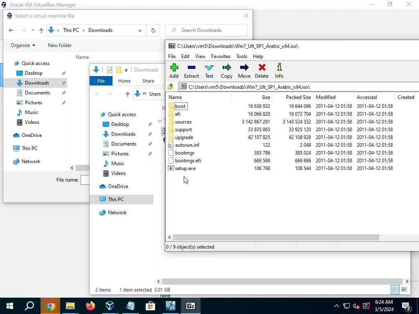Screen dimensions: 419x314
Task: Select bootmgr.efi in the file list
Action: tap(188, 160)
